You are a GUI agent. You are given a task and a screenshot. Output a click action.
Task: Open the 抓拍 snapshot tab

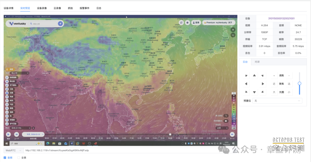pos(70,8)
